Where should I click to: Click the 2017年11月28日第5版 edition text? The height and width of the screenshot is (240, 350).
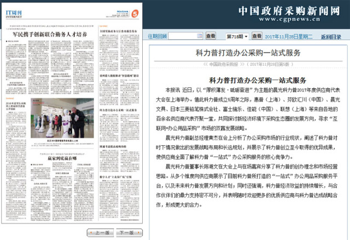[x=270, y=65]
